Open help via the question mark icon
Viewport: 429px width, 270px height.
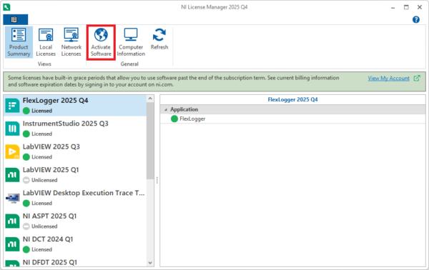tap(416, 20)
